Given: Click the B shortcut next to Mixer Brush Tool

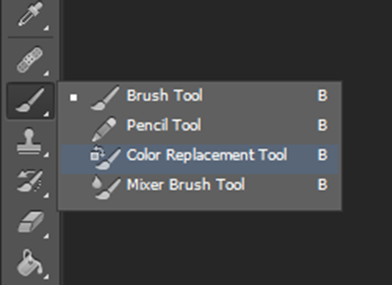Looking at the screenshot, I should [x=322, y=185].
